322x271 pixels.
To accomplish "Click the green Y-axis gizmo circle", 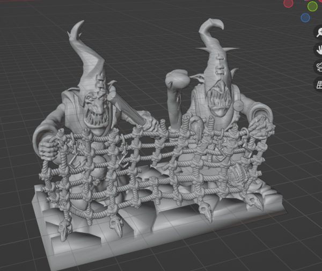I will point(312,6).
